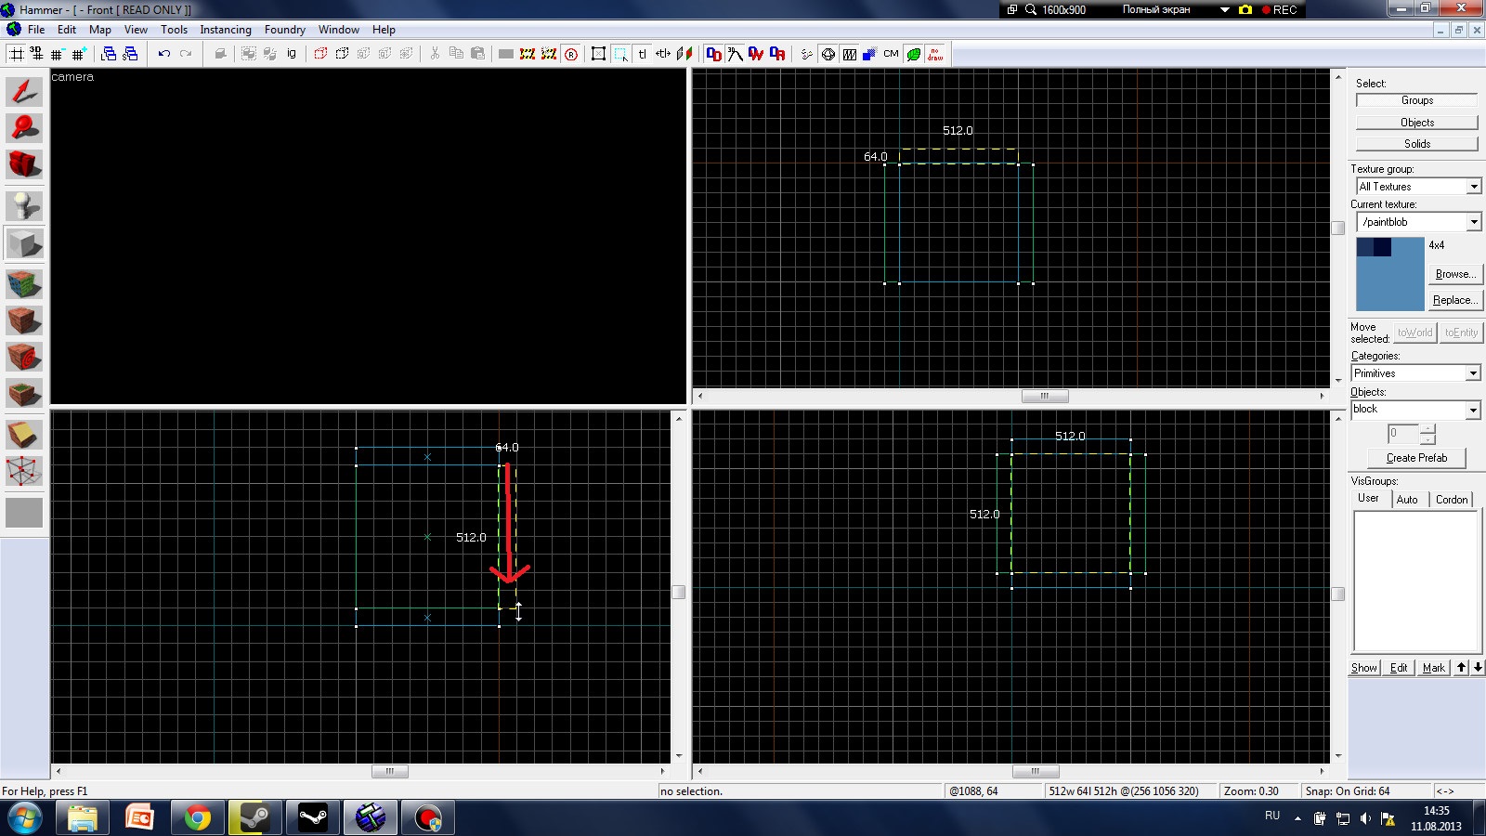This screenshot has width=1486, height=836.
Task: Select the Selection arrow tool
Action: [24, 91]
